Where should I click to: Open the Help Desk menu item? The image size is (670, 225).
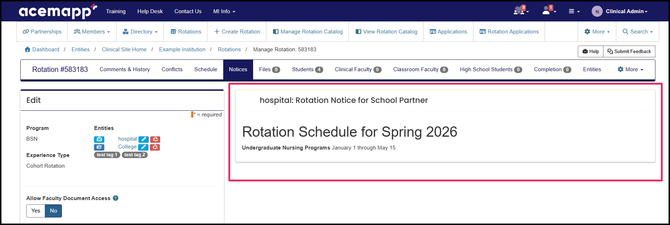pos(150,11)
